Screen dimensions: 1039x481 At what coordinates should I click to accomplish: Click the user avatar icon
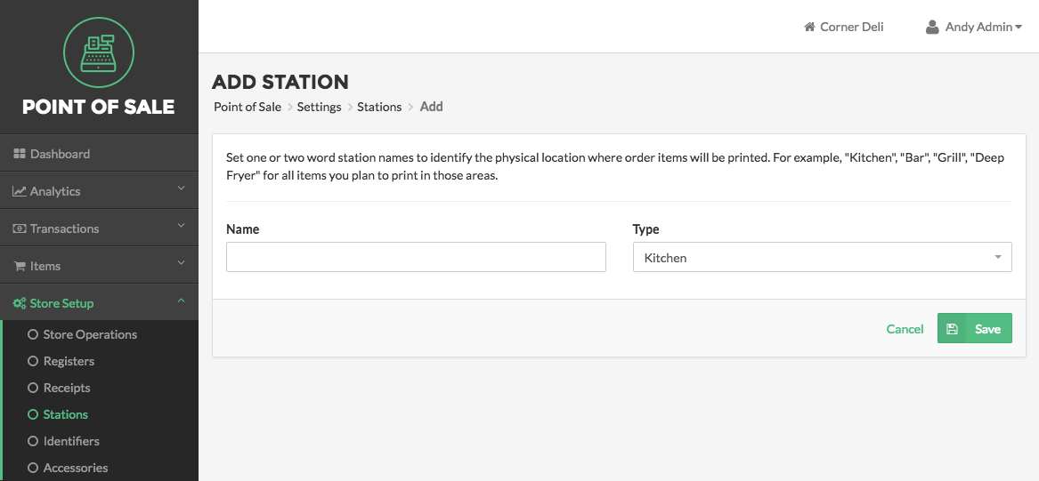(x=932, y=28)
